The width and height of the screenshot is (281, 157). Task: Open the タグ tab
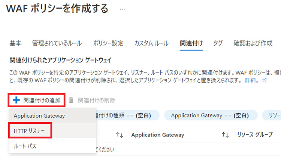(218, 43)
